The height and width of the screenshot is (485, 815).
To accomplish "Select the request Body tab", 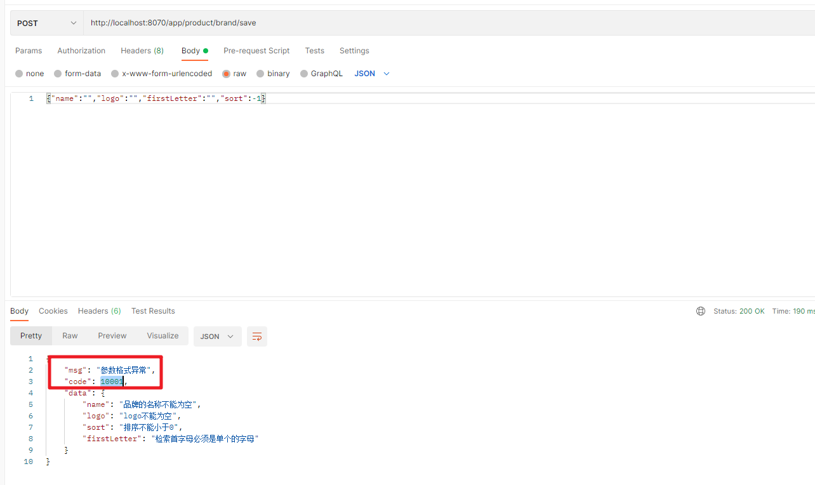I will tap(194, 51).
